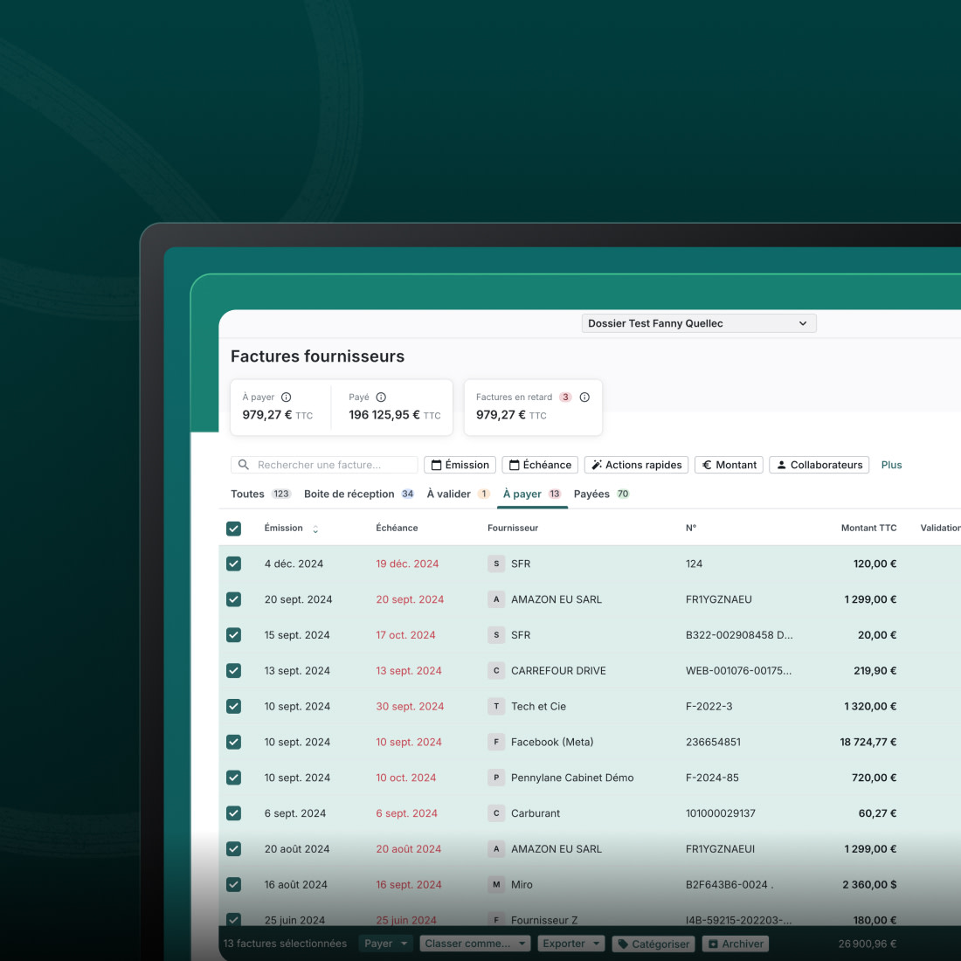Click the Classer comme button

[467, 944]
